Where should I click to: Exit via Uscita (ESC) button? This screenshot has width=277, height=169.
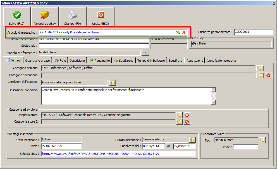click(101, 17)
